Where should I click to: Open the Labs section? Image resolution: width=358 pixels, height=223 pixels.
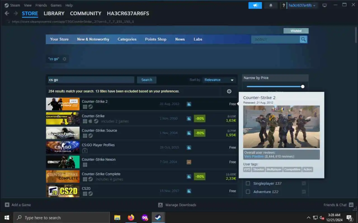pos(198,39)
